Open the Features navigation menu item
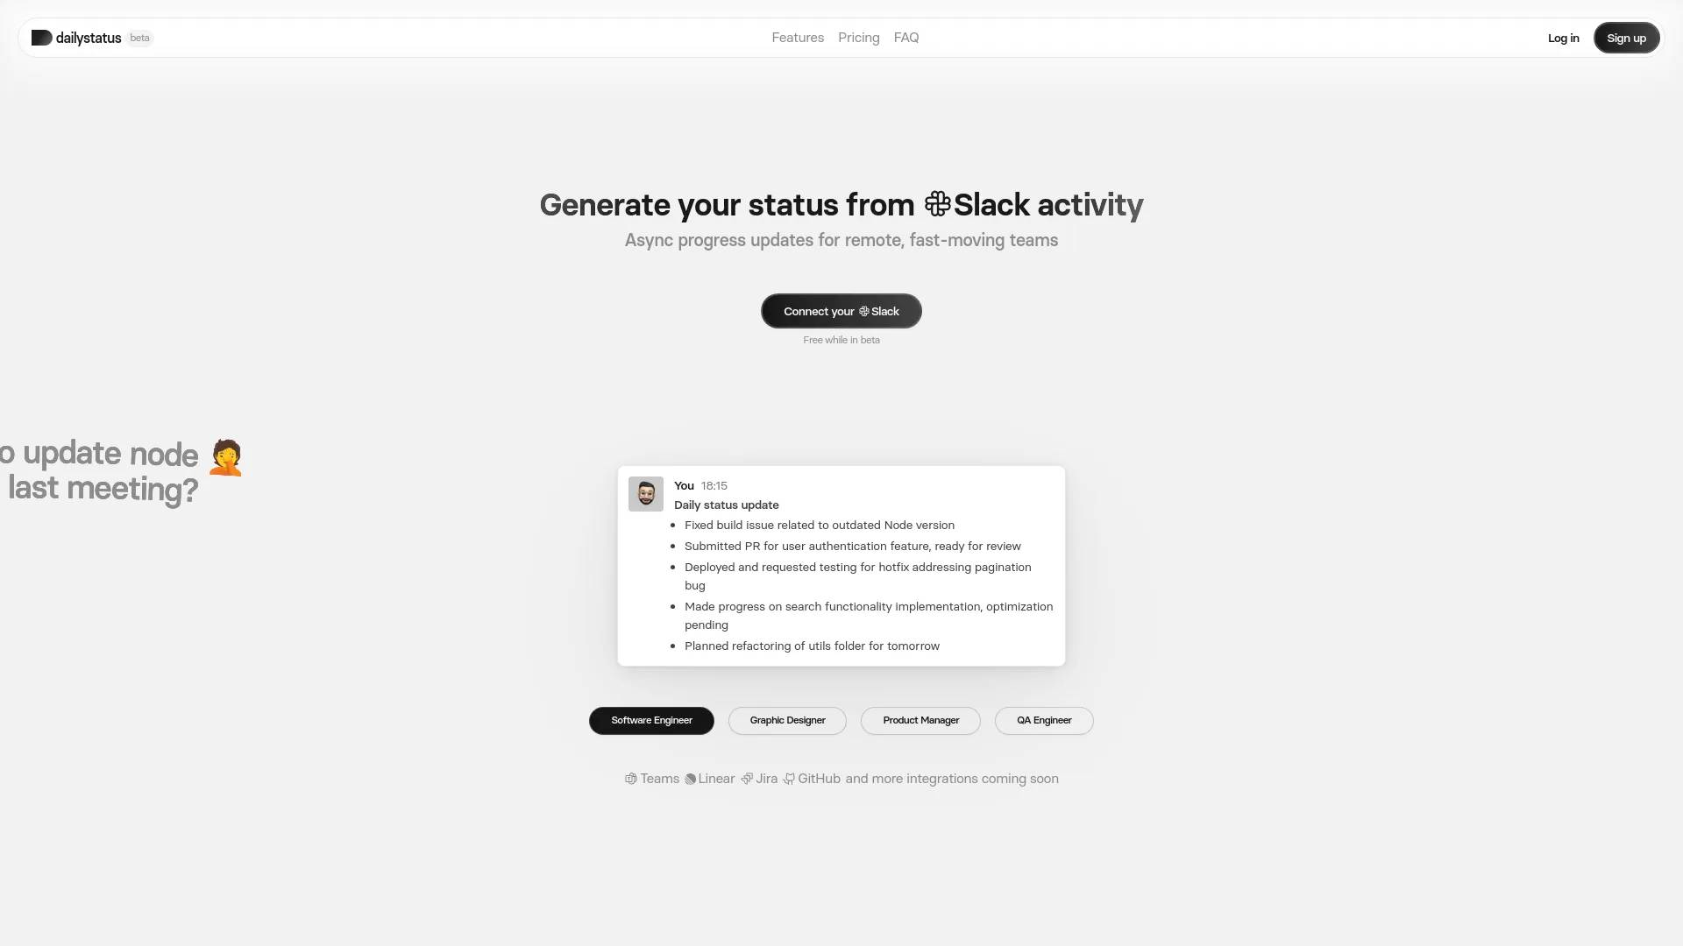The height and width of the screenshot is (946, 1683). click(798, 37)
